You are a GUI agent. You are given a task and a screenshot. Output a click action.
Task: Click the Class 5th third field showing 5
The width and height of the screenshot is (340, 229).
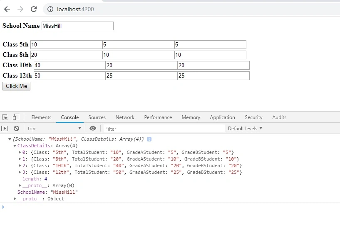[210, 44]
